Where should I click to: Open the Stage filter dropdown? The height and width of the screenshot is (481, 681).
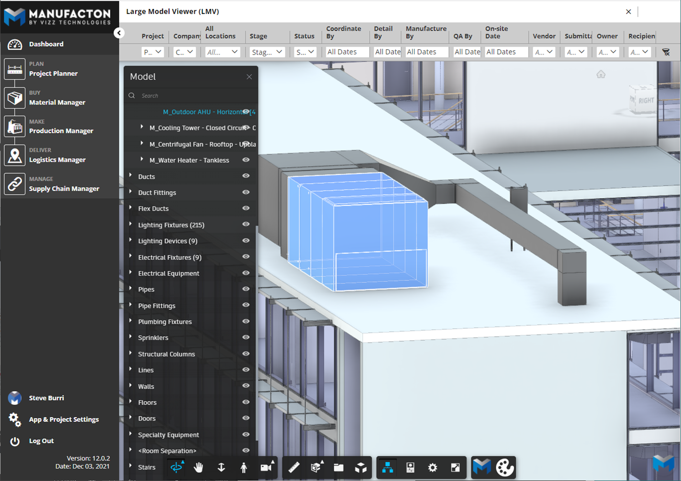point(267,51)
